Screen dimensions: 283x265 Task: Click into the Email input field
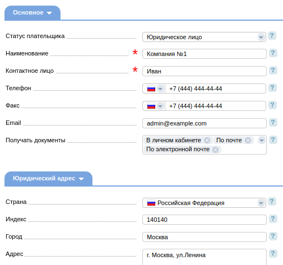point(205,123)
